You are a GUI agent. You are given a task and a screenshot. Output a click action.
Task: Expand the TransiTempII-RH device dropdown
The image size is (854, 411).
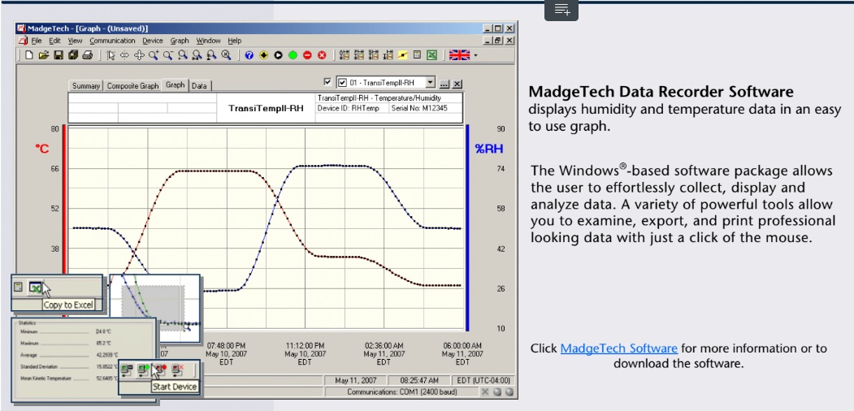coord(431,83)
